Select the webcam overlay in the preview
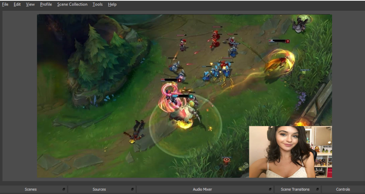365x194 pixels. 291,152
